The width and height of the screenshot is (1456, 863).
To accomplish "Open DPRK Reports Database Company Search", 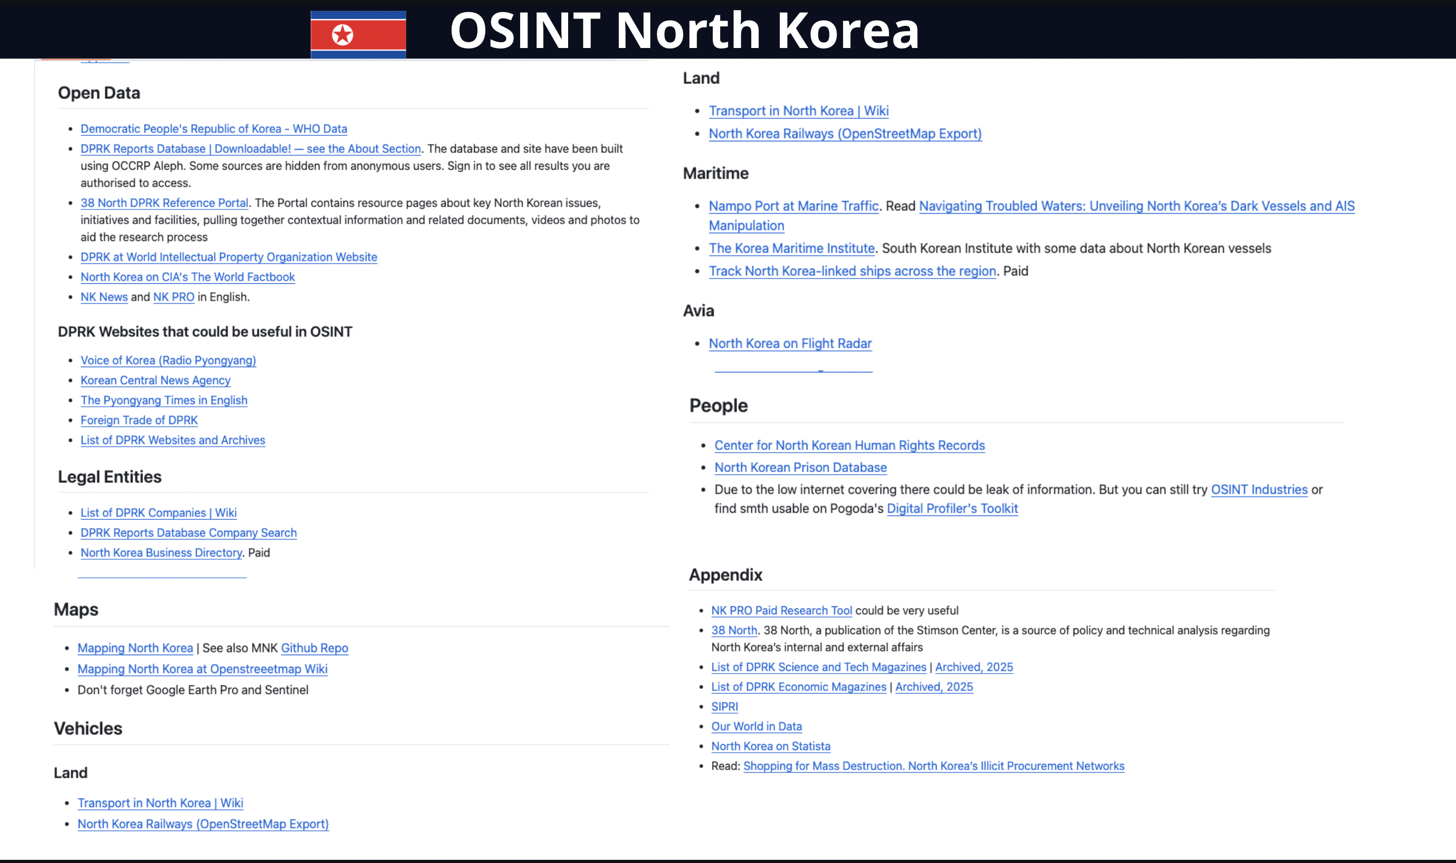I will coord(188,533).
